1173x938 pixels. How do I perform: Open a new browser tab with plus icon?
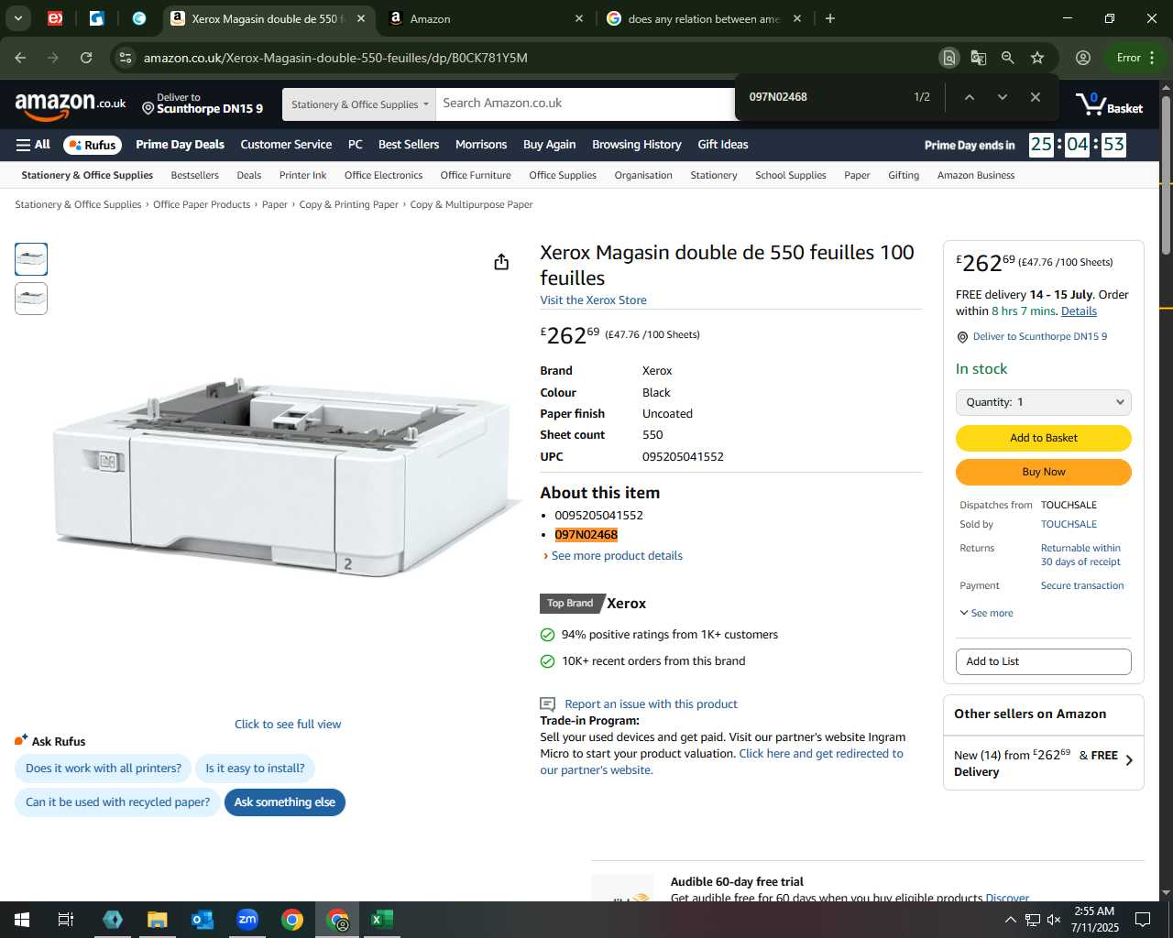830,18
